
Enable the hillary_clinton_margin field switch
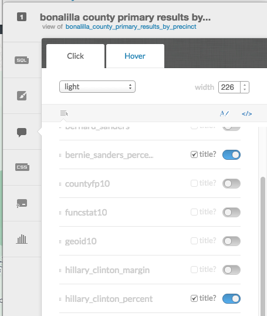[231, 270]
